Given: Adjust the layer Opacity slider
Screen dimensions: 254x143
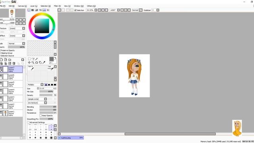Looking at the screenshot, I should pyautogui.click(x=17, y=47).
